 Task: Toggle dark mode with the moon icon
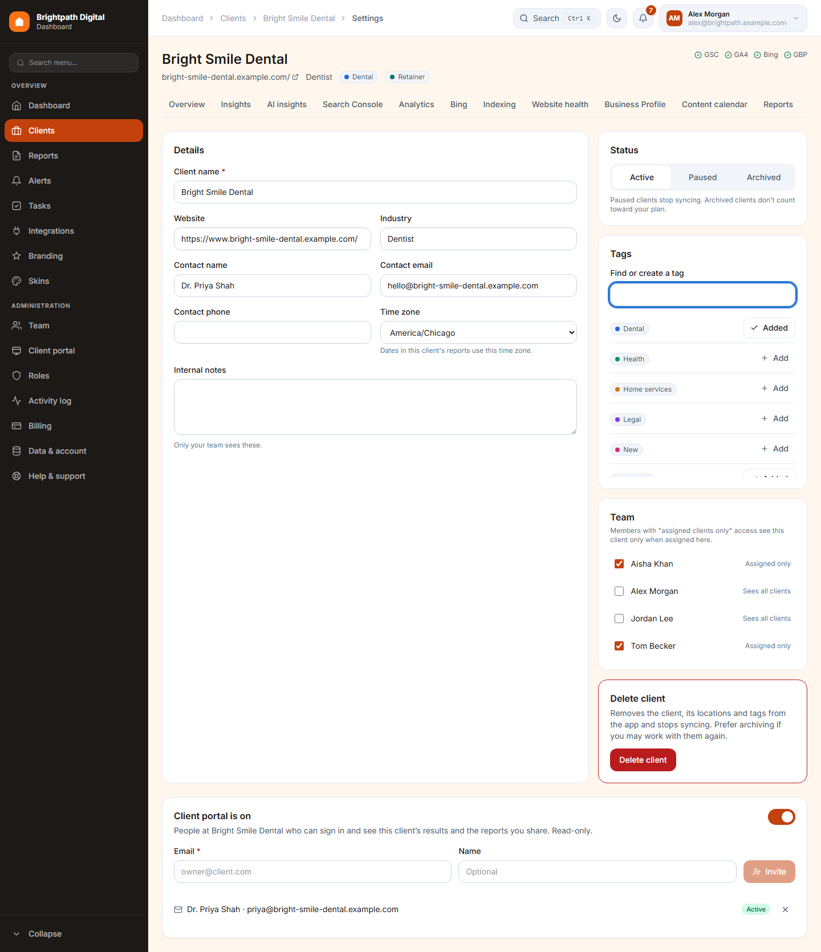[x=617, y=18]
